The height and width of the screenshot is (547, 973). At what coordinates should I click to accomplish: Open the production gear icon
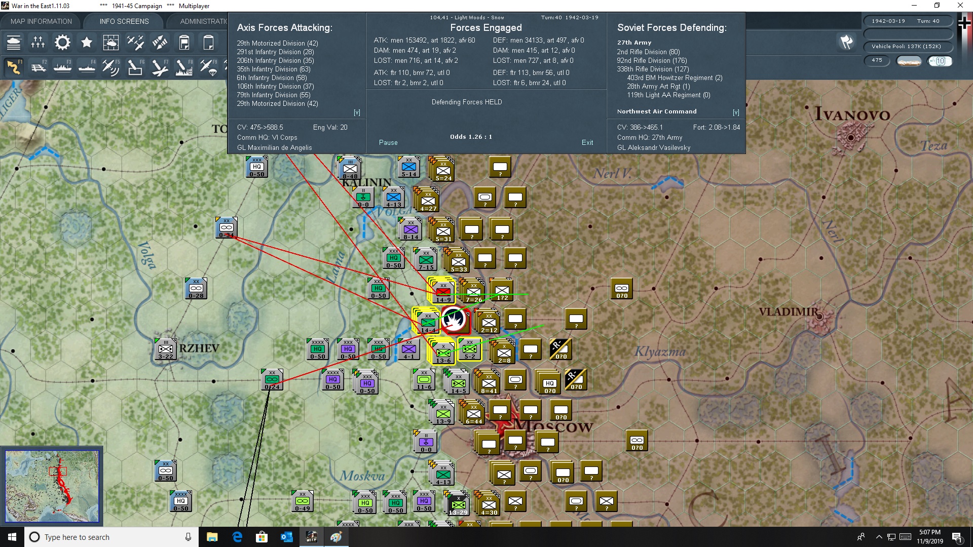pos(62,43)
